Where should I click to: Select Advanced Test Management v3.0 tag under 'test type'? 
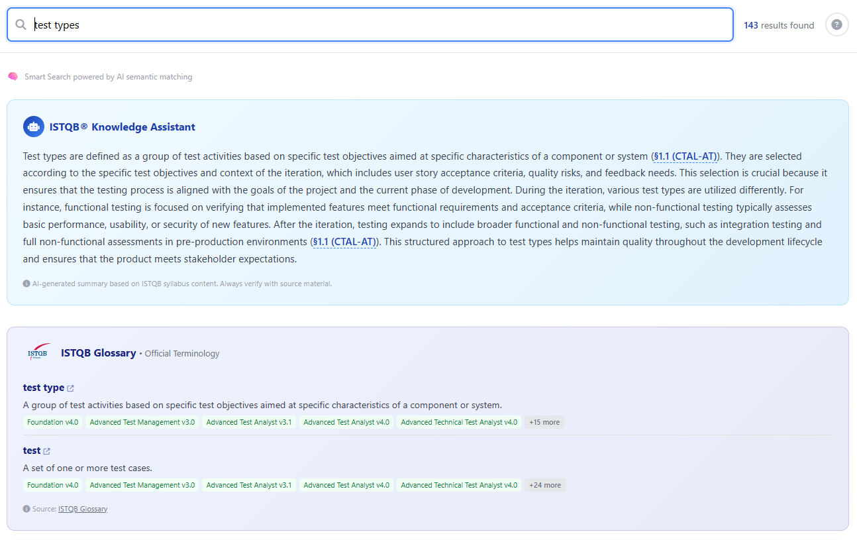142,422
